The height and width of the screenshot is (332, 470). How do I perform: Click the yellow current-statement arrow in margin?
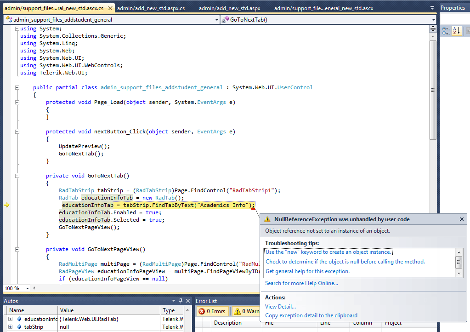coord(6,205)
